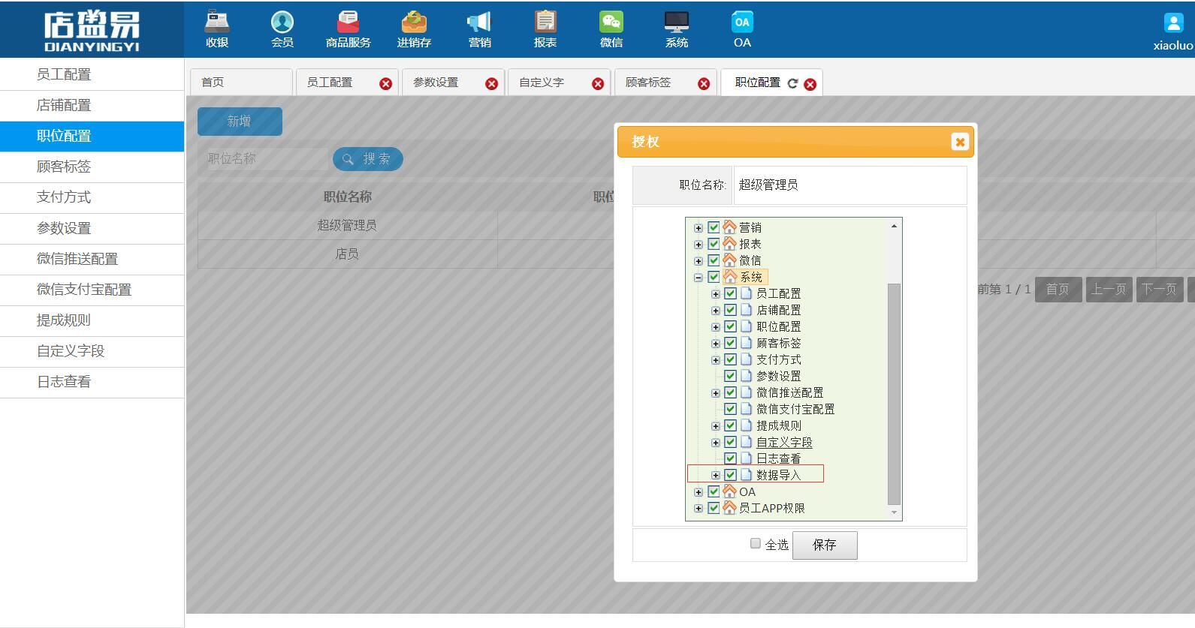The width and height of the screenshot is (1195, 628).
Task: Open the 营销 marketing megaphone icon
Action: pyautogui.click(x=479, y=22)
